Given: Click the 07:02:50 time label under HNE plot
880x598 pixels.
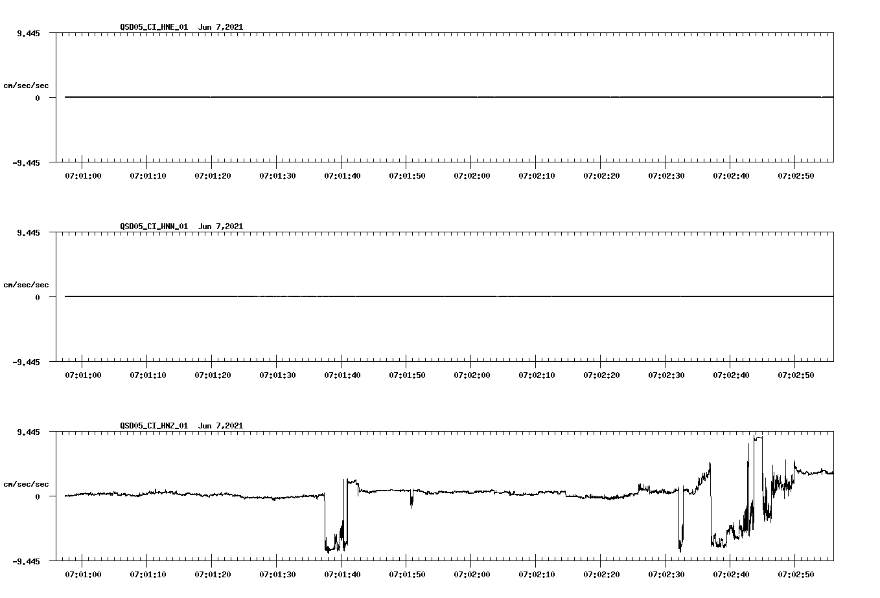Looking at the screenshot, I should [796, 175].
